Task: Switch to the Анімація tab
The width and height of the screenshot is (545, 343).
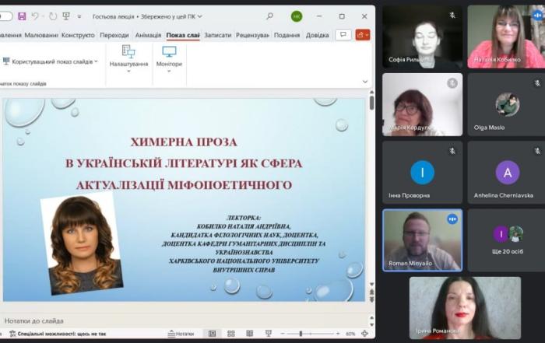Action: tap(148, 35)
